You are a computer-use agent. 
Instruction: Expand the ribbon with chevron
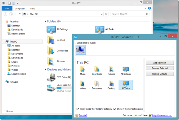(x=145, y=8)
